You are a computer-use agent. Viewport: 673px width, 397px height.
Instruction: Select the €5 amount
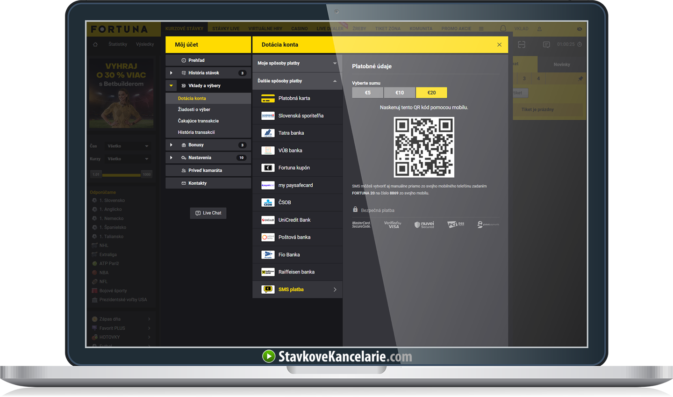pyautogui.click(x=368, y=93)
